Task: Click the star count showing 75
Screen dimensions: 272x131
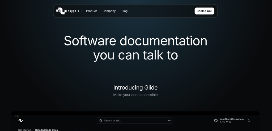Action: click(222, 122)
